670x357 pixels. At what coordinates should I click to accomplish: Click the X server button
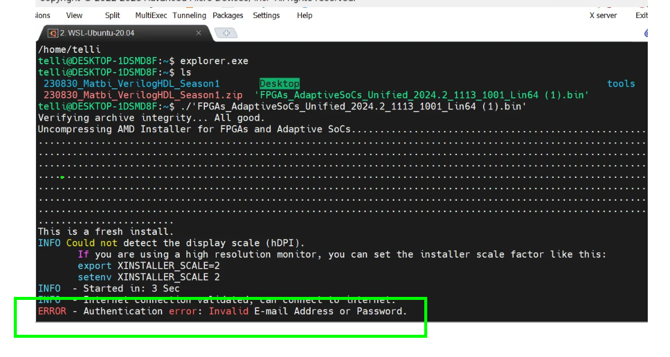point(603,16)
